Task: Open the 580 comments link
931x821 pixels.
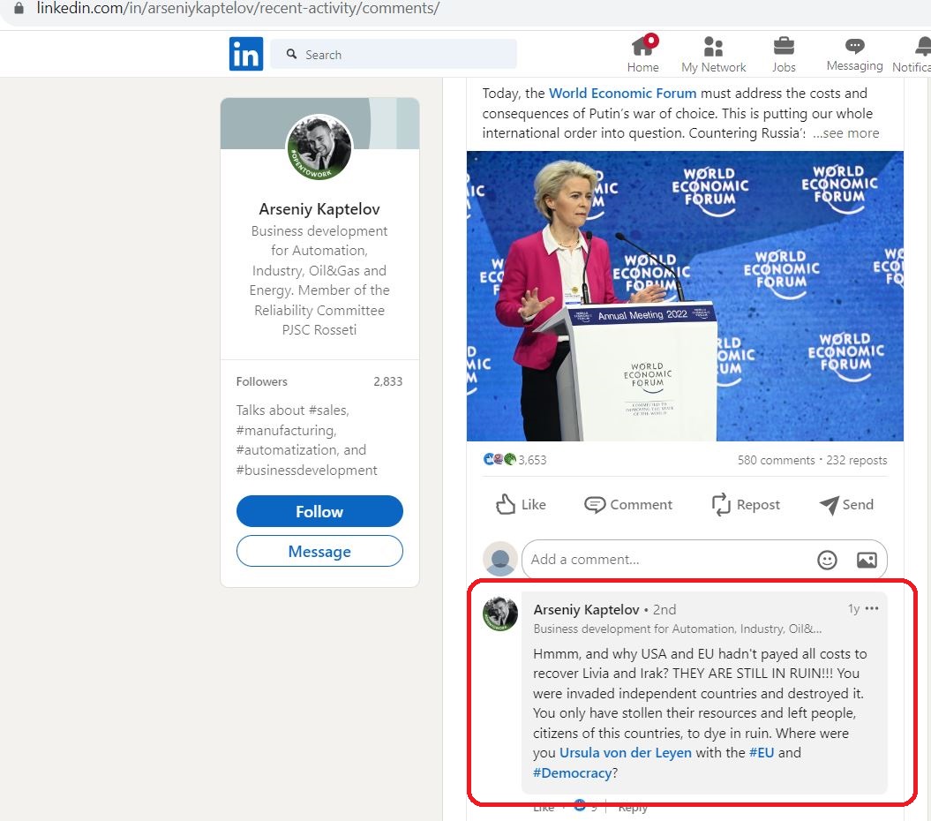Action: point(776,461)
